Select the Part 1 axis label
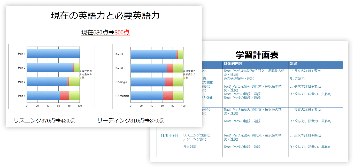The width and height of the screenshot is (354, 168). [x=22, y=54]
